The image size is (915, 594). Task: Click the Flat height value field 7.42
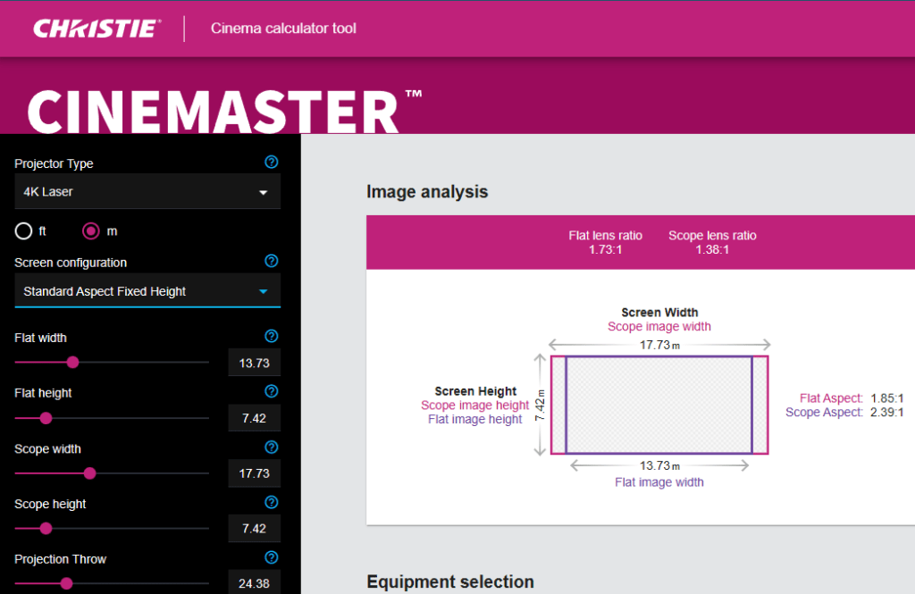click(x=255, y=418)
